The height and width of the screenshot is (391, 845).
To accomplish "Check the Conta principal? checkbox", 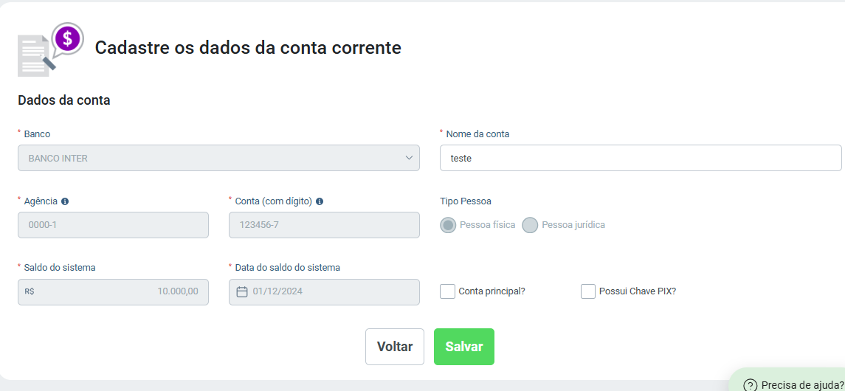I will [x=448, y=291].
